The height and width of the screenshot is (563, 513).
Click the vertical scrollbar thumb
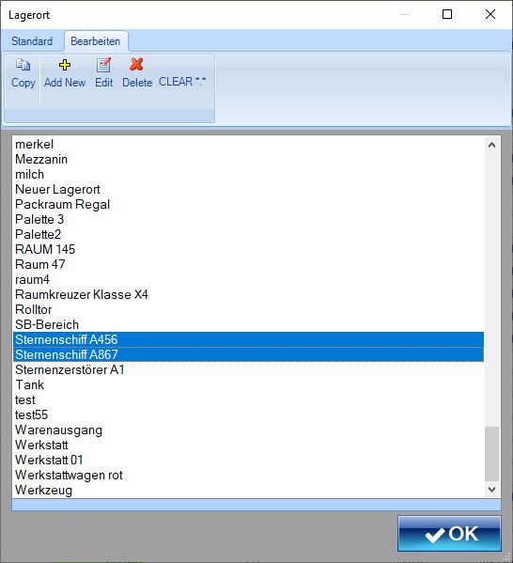click(491, 454)
